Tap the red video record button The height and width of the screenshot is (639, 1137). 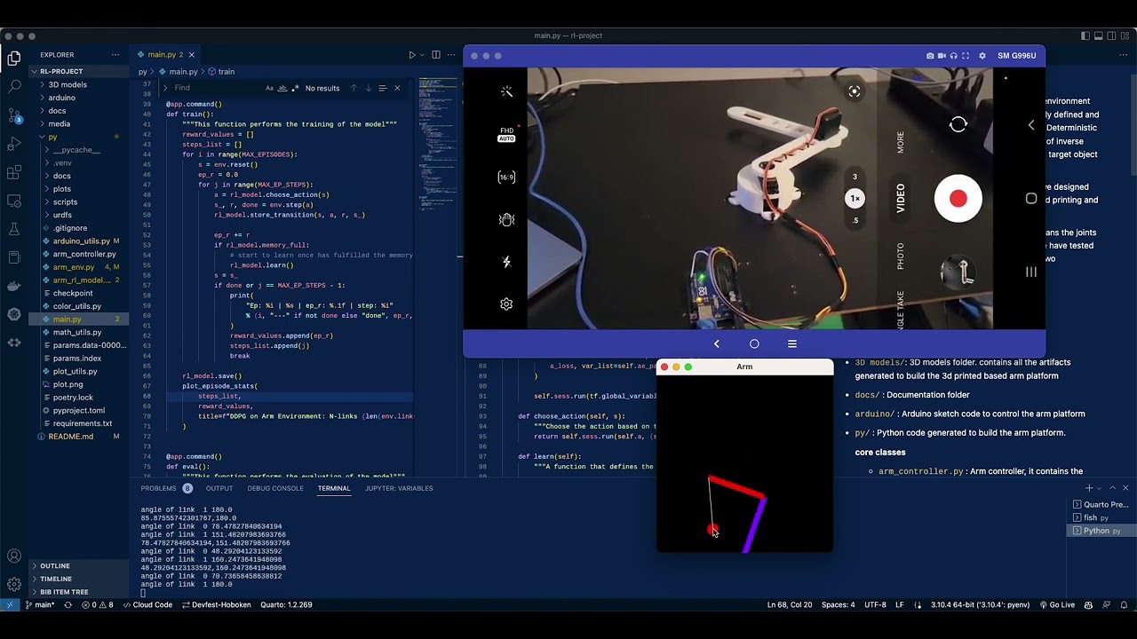pyautogui.click(x=958, y=199)
